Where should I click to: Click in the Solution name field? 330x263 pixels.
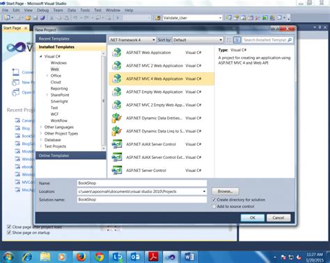(x=142, y=199)
